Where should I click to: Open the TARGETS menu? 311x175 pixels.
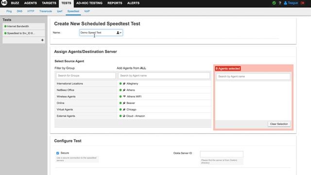[x=49, y=3]
